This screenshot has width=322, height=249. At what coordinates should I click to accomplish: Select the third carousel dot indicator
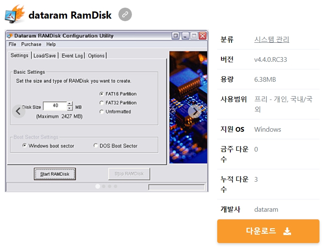[x=109, y=186]
